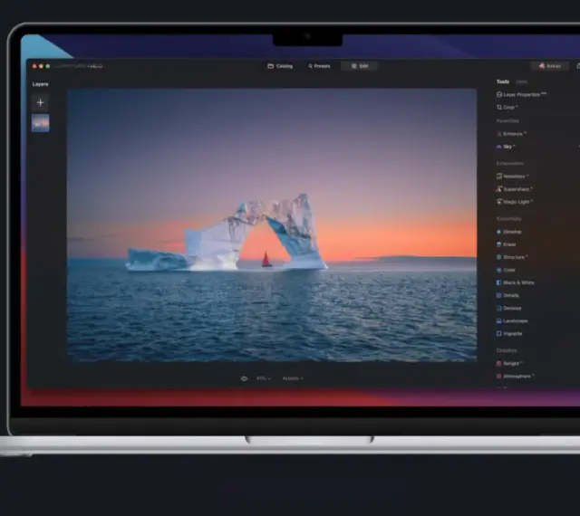Click the Creative section heading
This screenshot has width=580, height=516.
coord(507,350)
